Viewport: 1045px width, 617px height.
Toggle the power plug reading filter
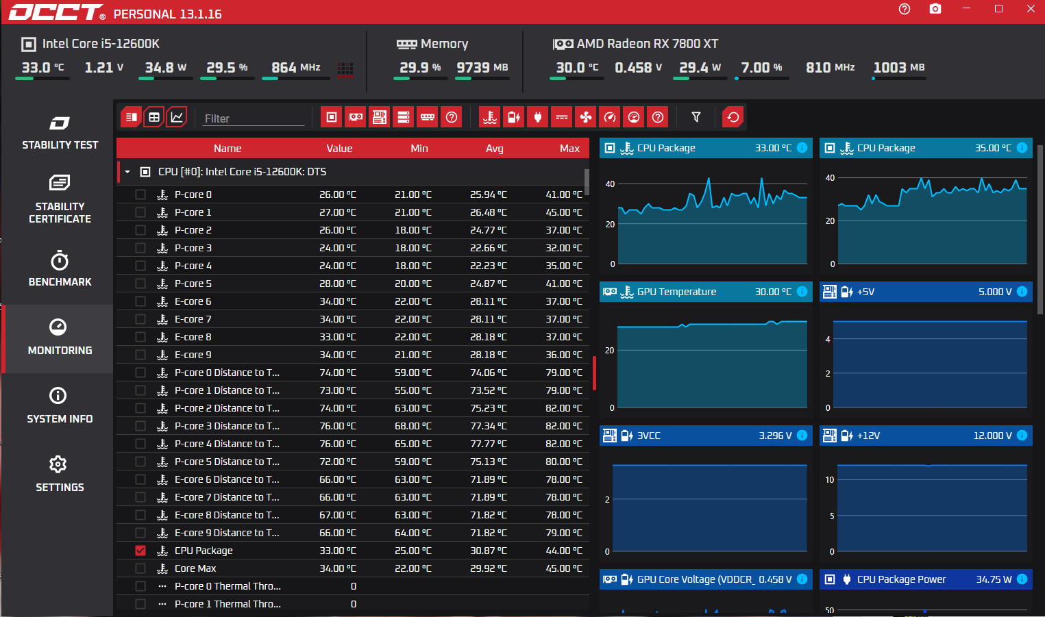coord(538,117)
